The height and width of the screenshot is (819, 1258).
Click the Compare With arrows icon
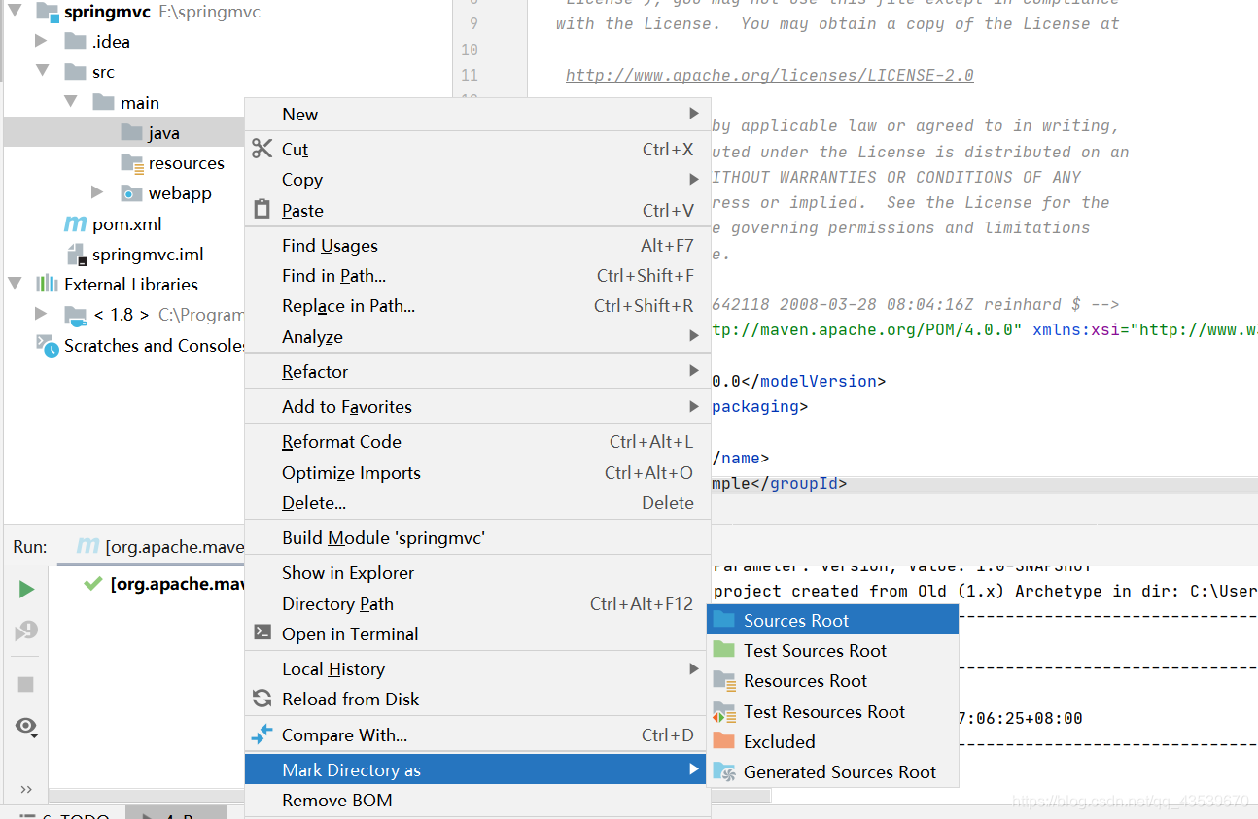point(262,734)
